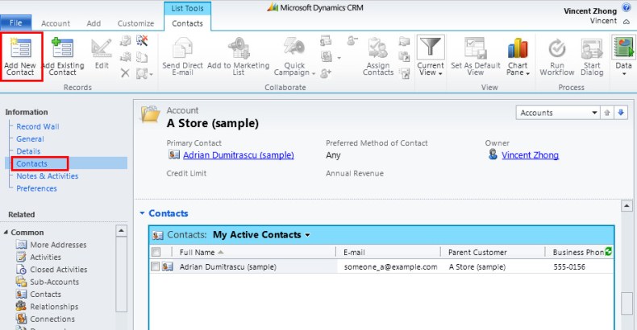Open Connections in the Related list
The image size is (637, 330).
(x=52, y=319)
